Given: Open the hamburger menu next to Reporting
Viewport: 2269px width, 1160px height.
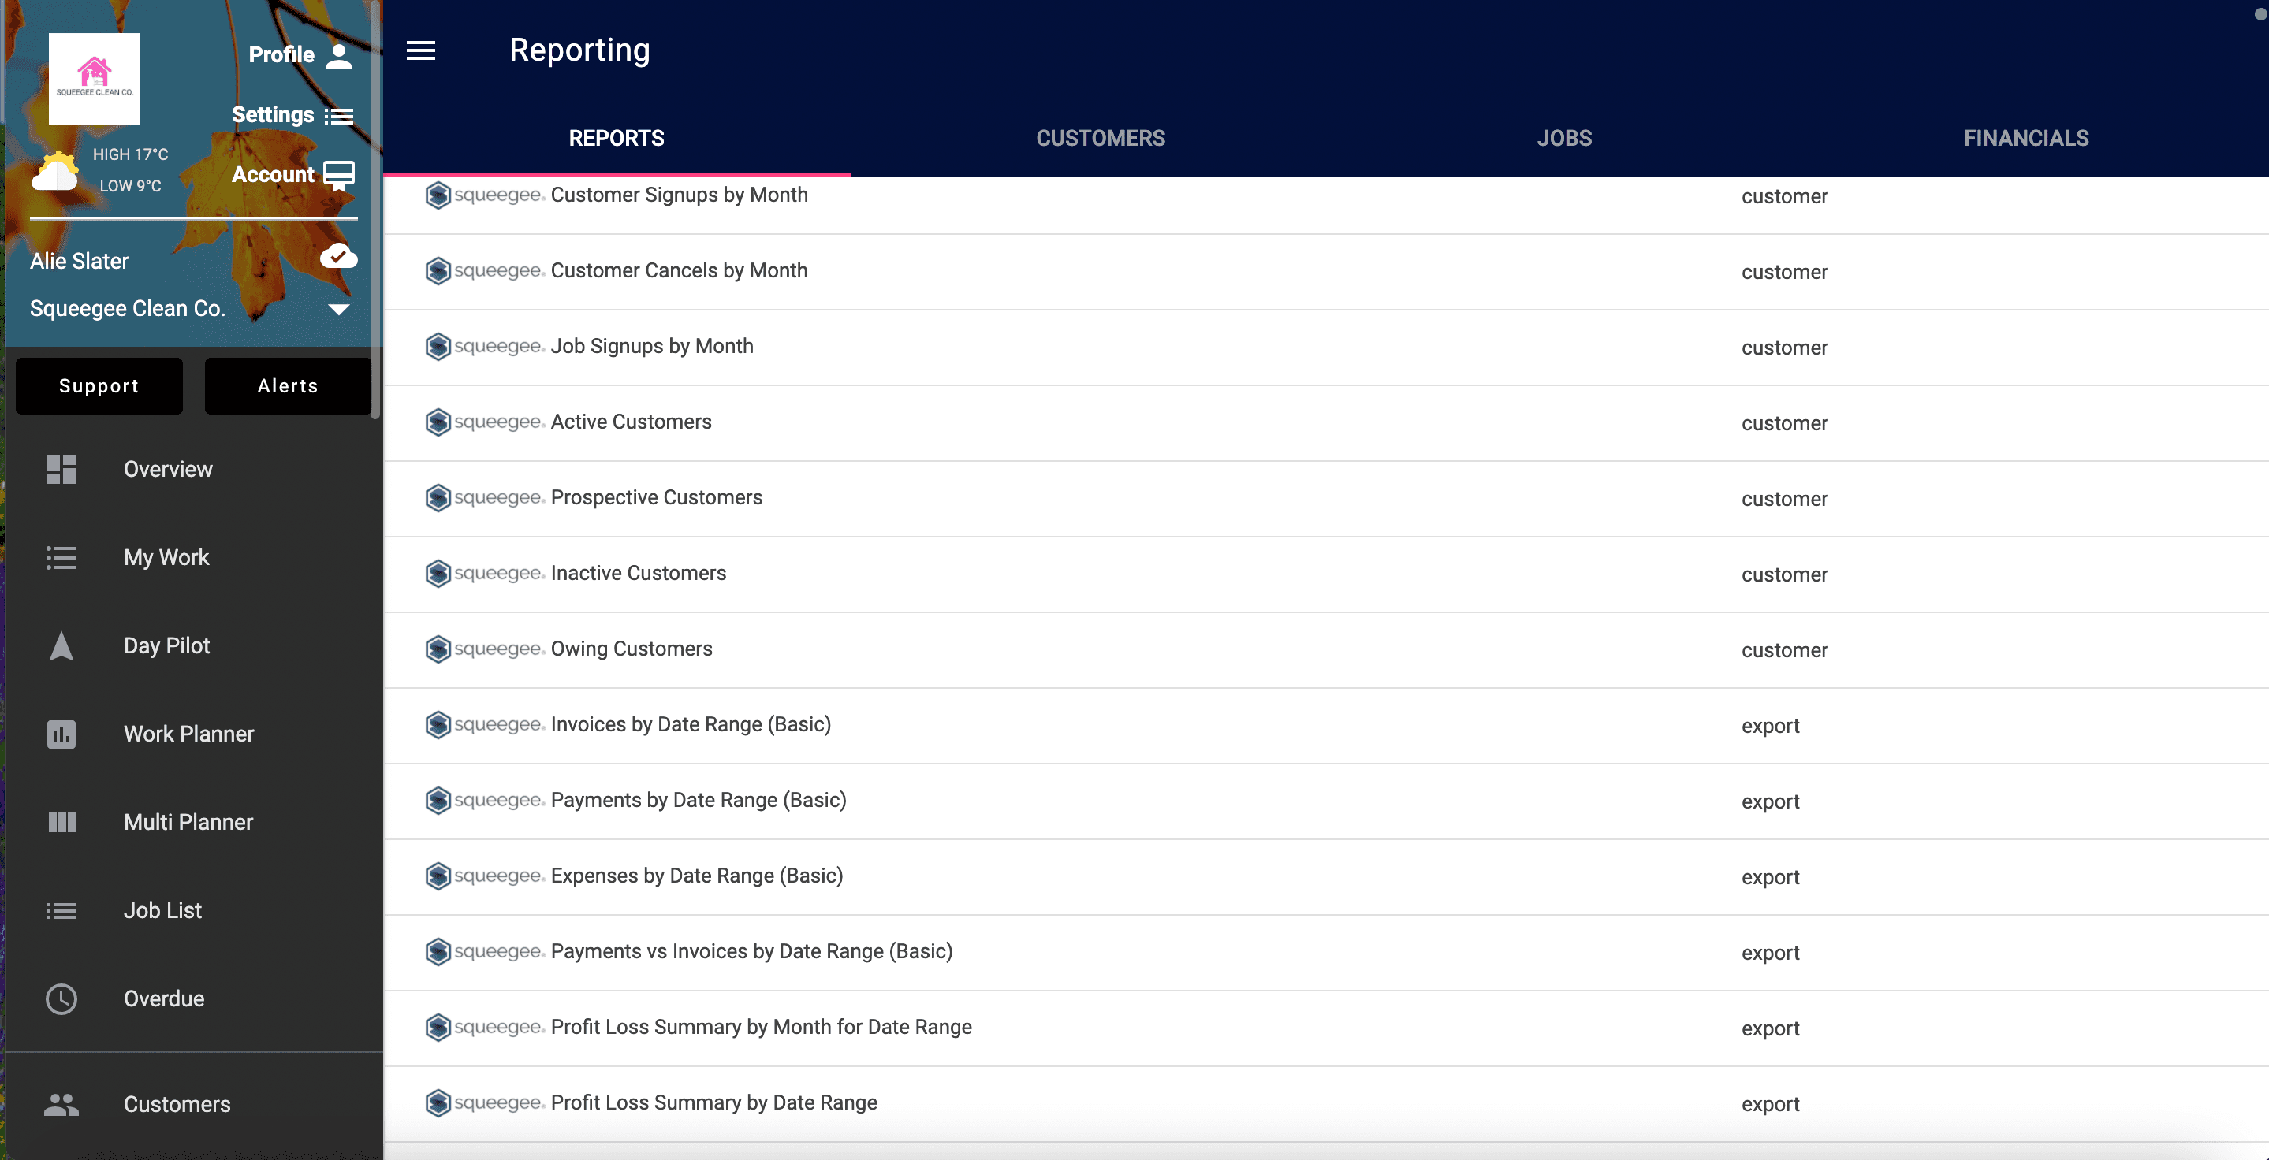Looking at the screenshot, I should point(420,51).
